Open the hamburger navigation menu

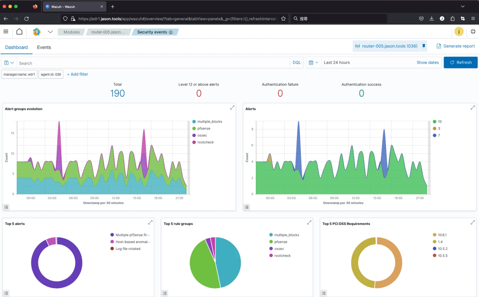coord(6,31)
